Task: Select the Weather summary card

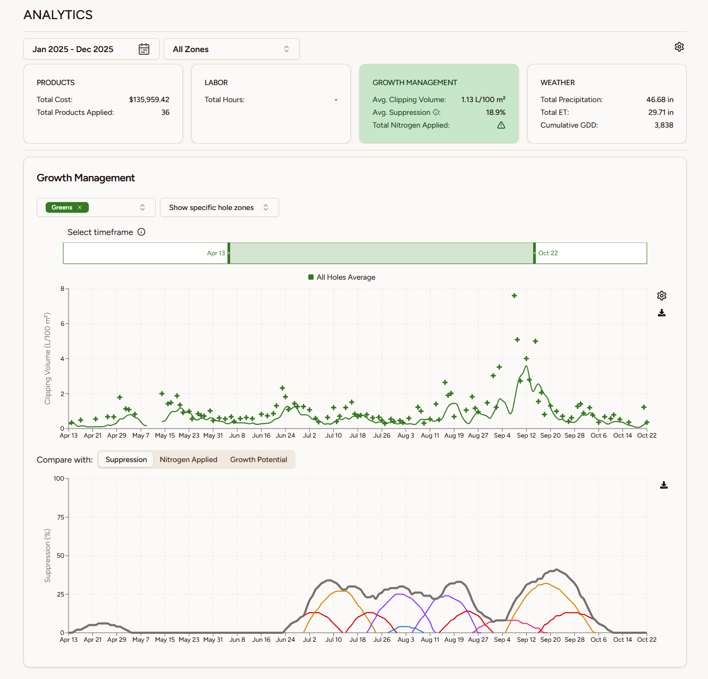Action: 606,104
